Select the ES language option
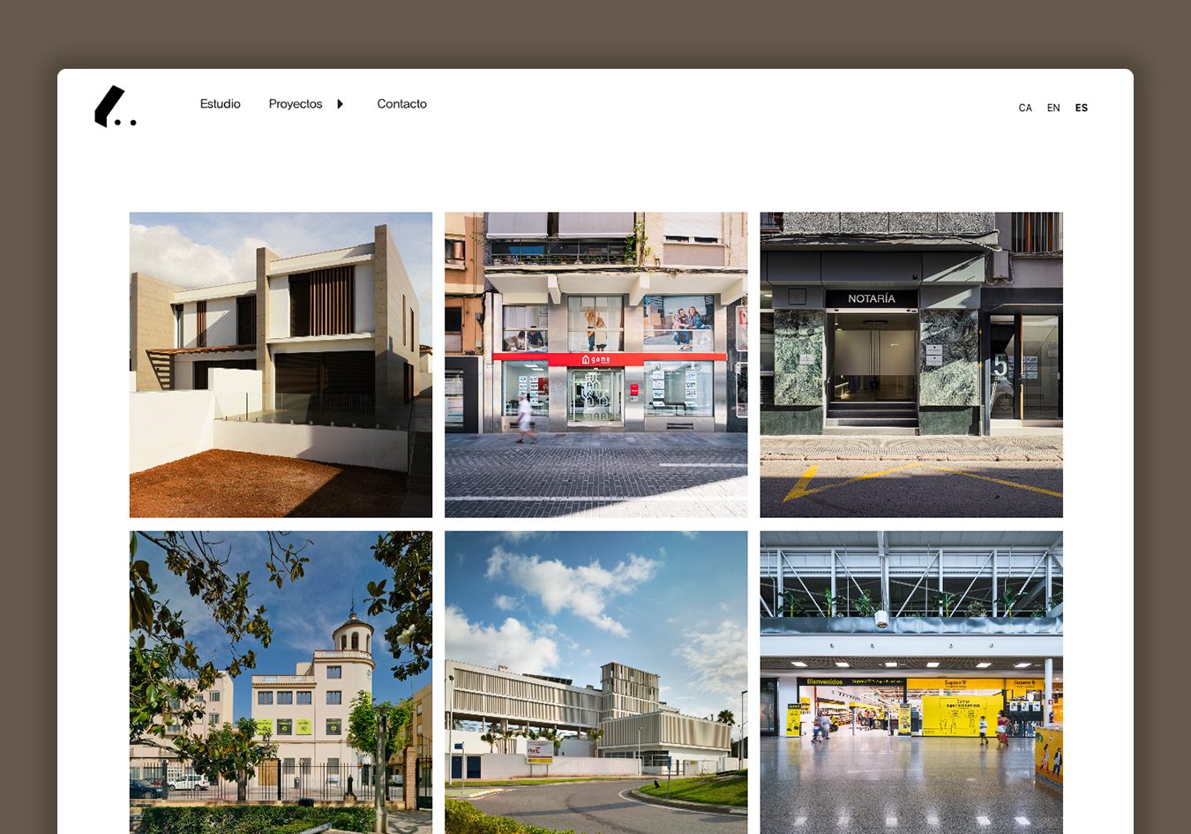 click(x=1082, y=108)
